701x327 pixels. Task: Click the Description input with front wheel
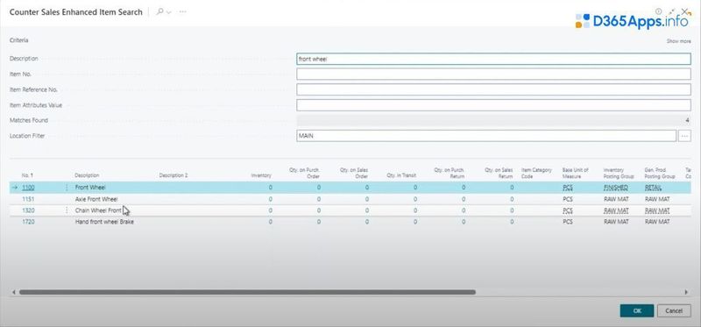(493, 59)
